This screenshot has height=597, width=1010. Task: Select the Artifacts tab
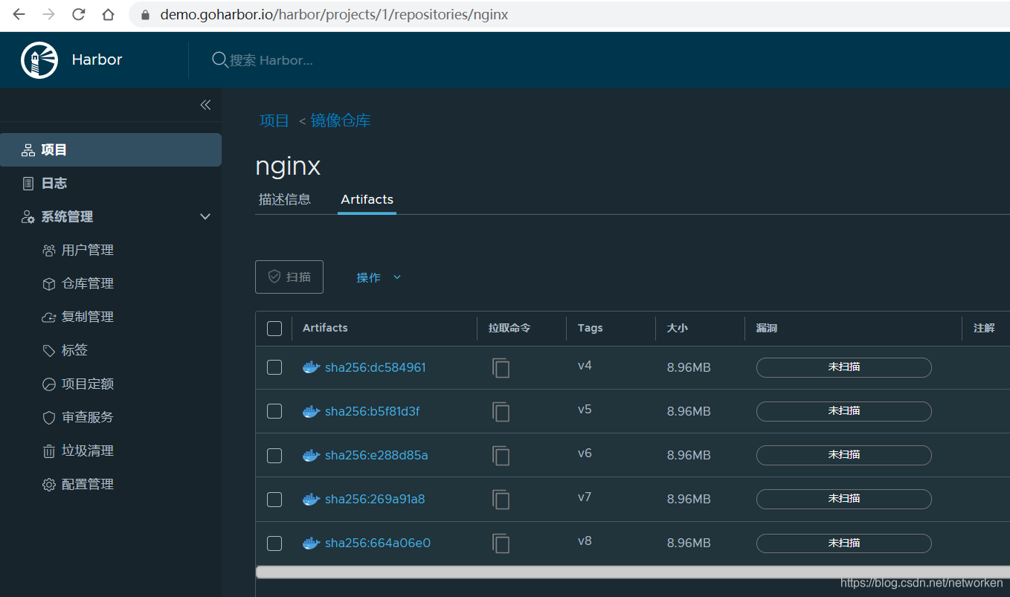(367, 199)
